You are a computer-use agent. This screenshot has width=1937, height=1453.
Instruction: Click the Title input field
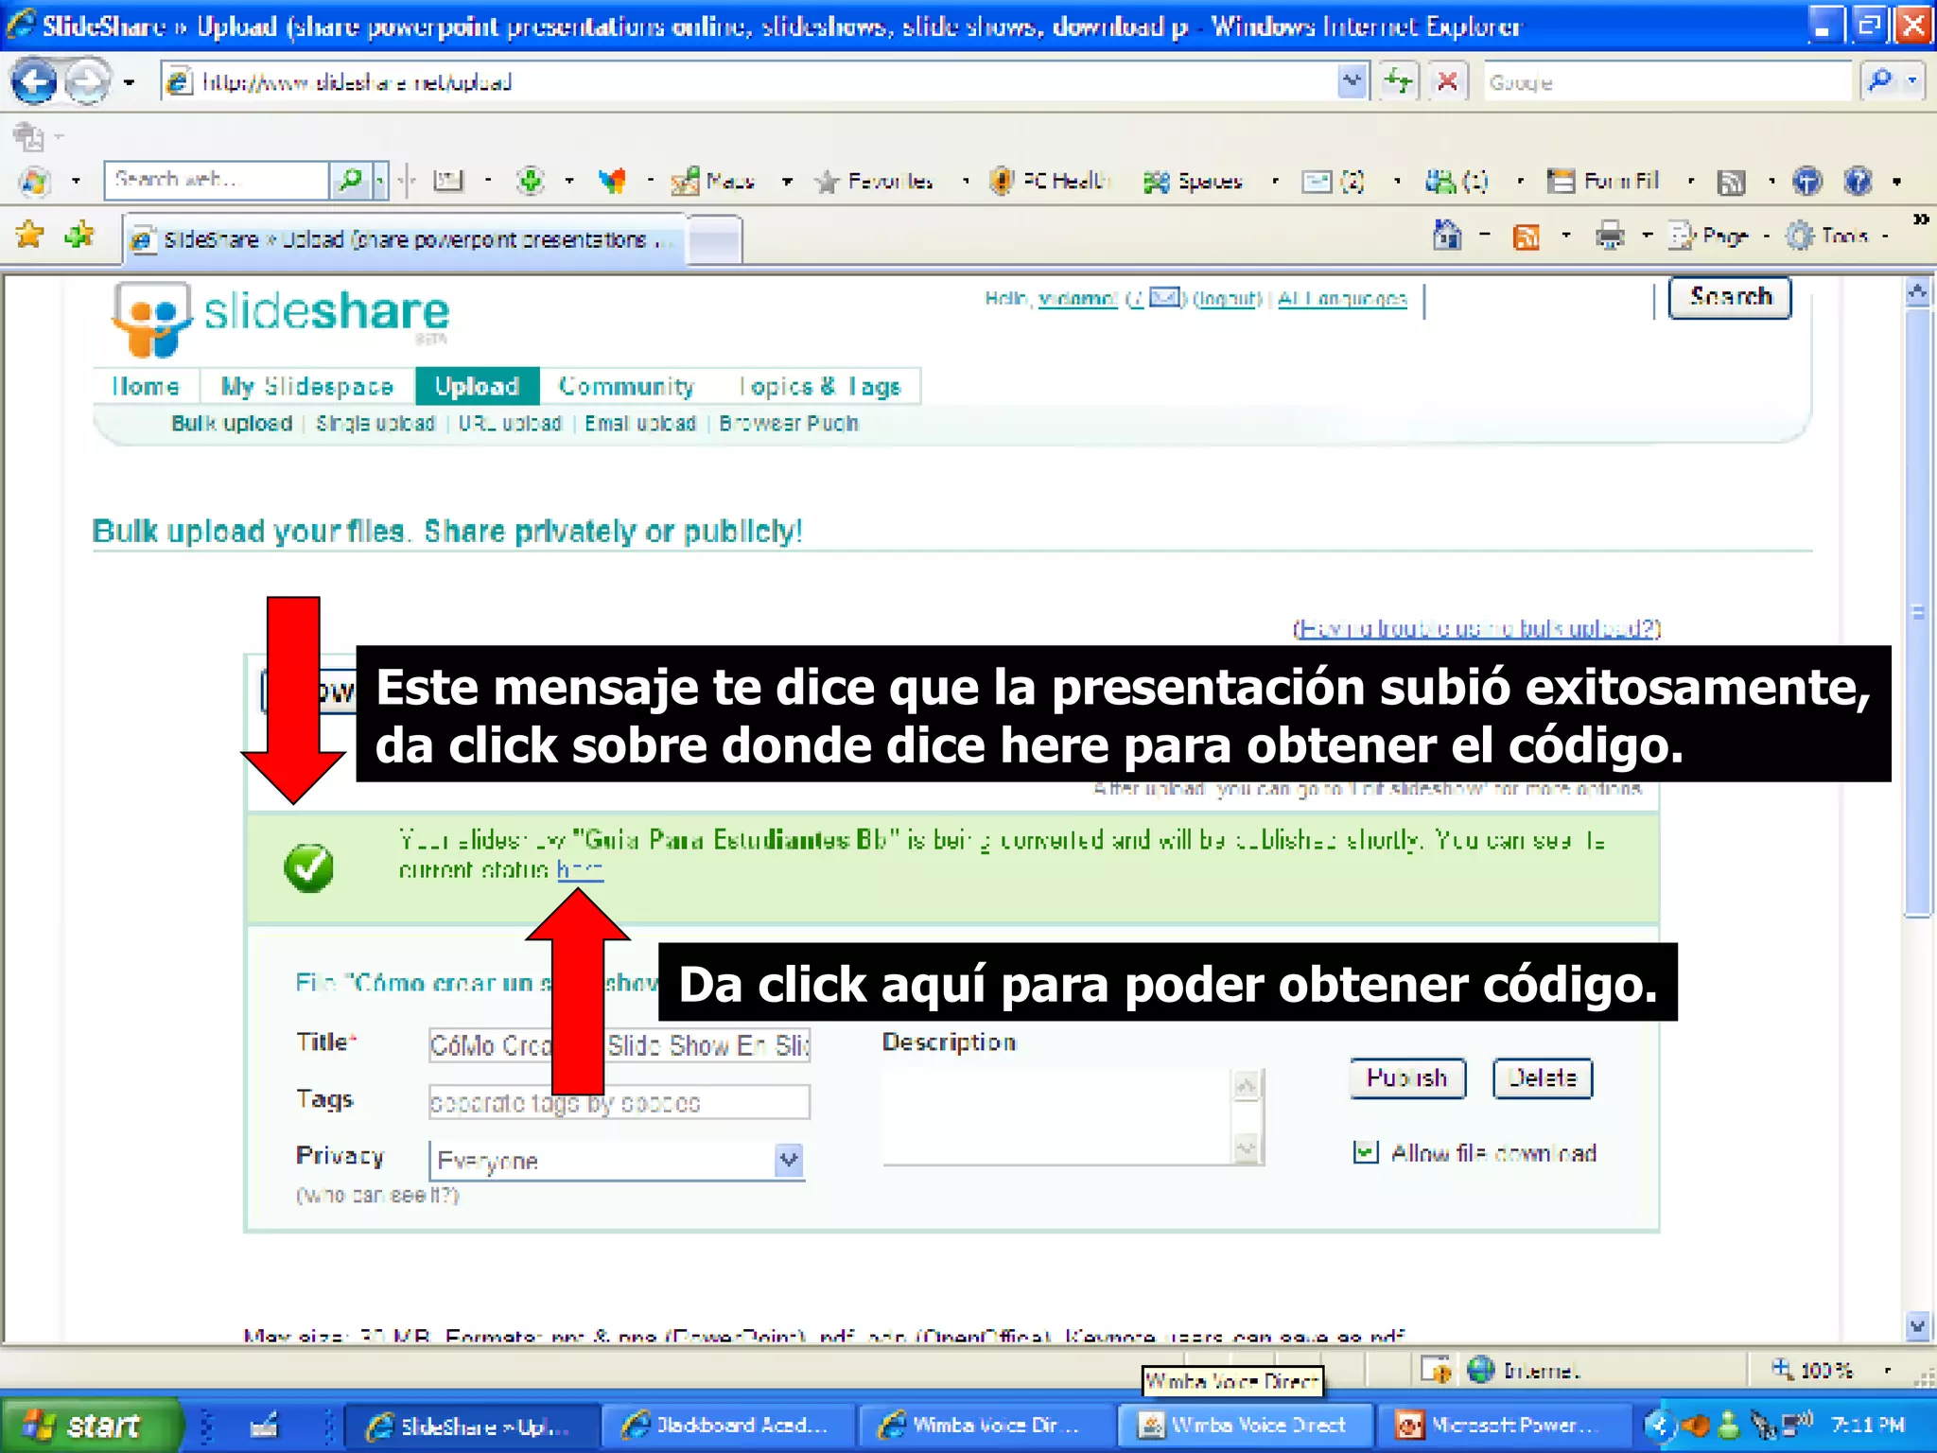[x=619, y=1045]
